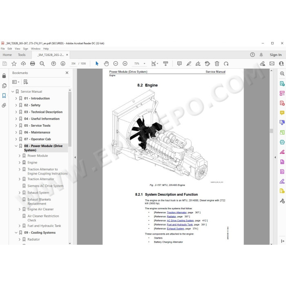Expand 01 - Introduction bookmark

pos(16,98)
